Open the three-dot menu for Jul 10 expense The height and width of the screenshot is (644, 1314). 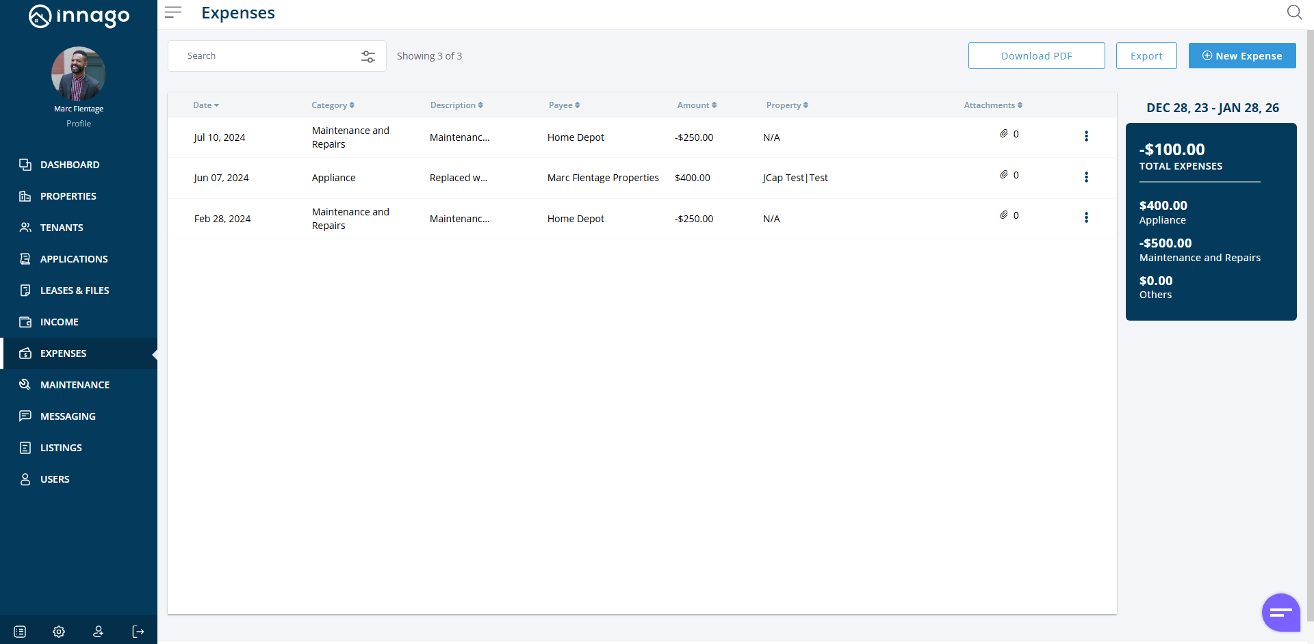(x=1086, y=137)
